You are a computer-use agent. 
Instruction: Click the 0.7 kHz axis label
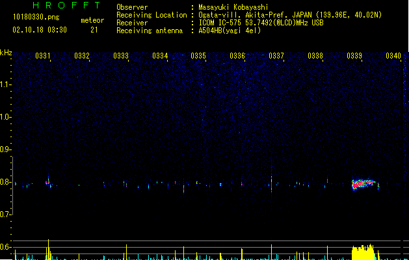6,214
